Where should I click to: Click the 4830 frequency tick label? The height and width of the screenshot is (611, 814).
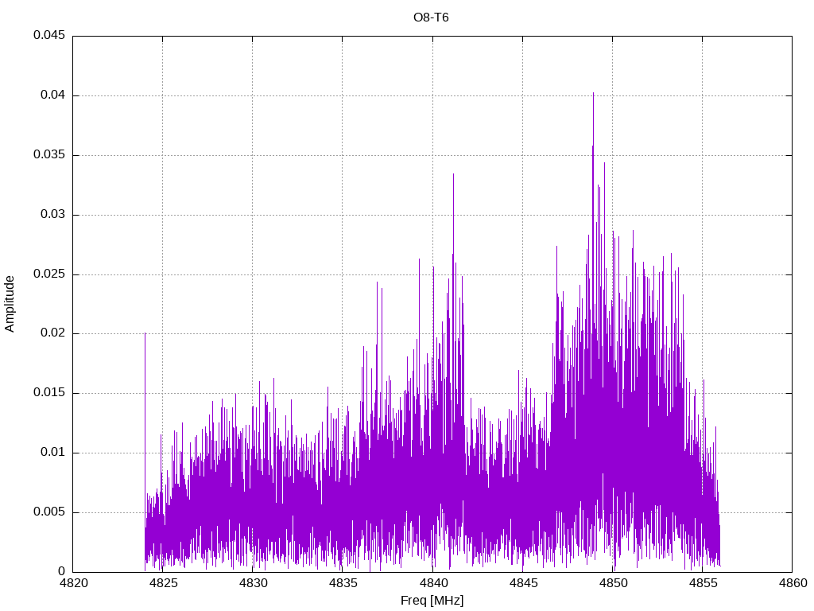[253, 583]
